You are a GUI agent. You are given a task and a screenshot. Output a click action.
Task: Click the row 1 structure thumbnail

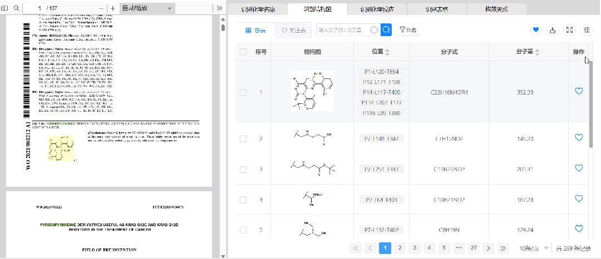(312, 91)
